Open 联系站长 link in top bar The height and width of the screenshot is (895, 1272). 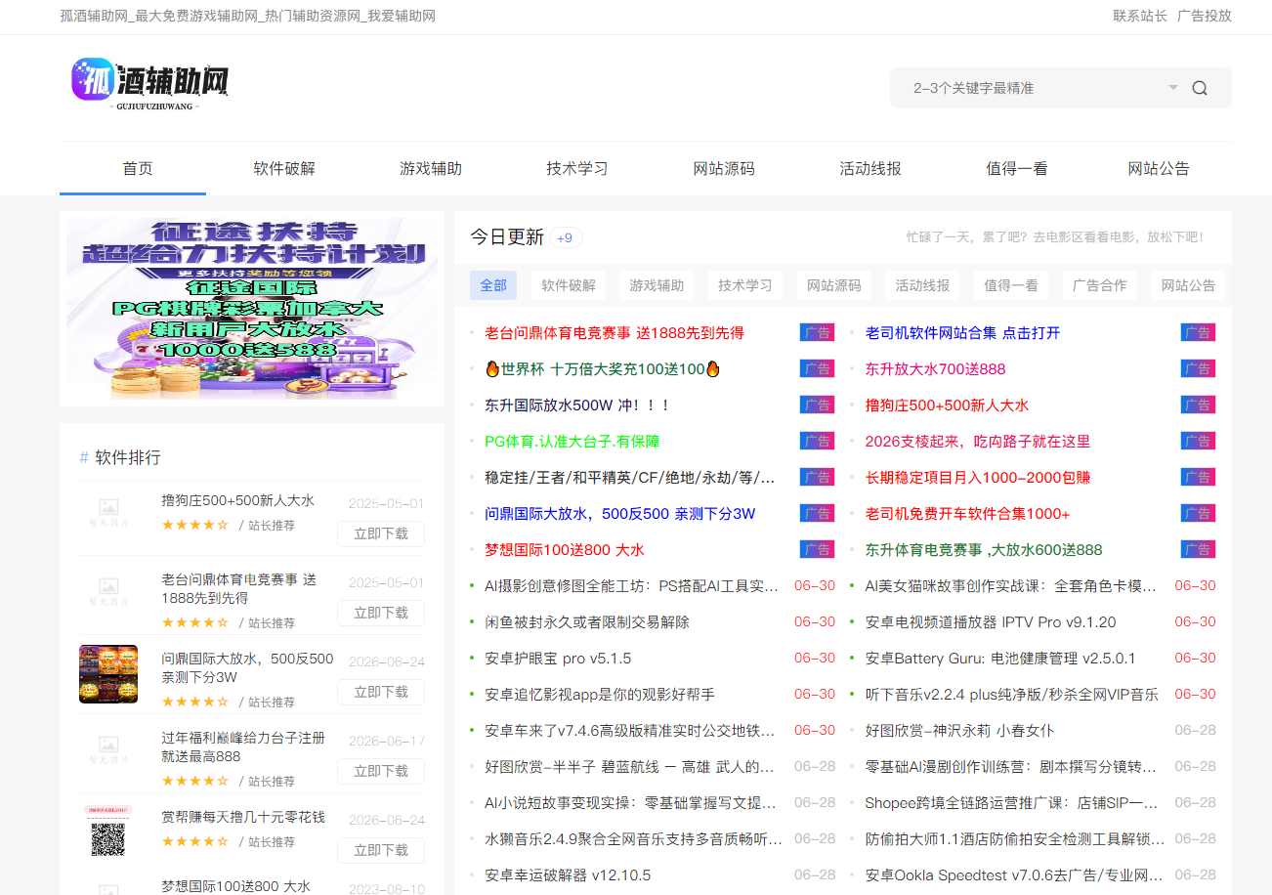pyautogui.click(x=1140, y=16)
